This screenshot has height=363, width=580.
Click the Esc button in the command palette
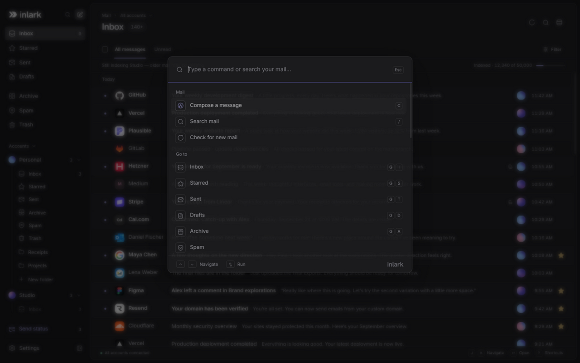pos(398,70)
